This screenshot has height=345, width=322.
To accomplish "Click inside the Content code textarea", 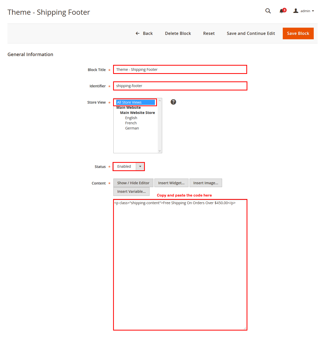I will (180, 265).
